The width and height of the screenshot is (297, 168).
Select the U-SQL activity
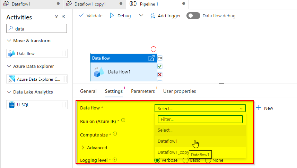37,105
